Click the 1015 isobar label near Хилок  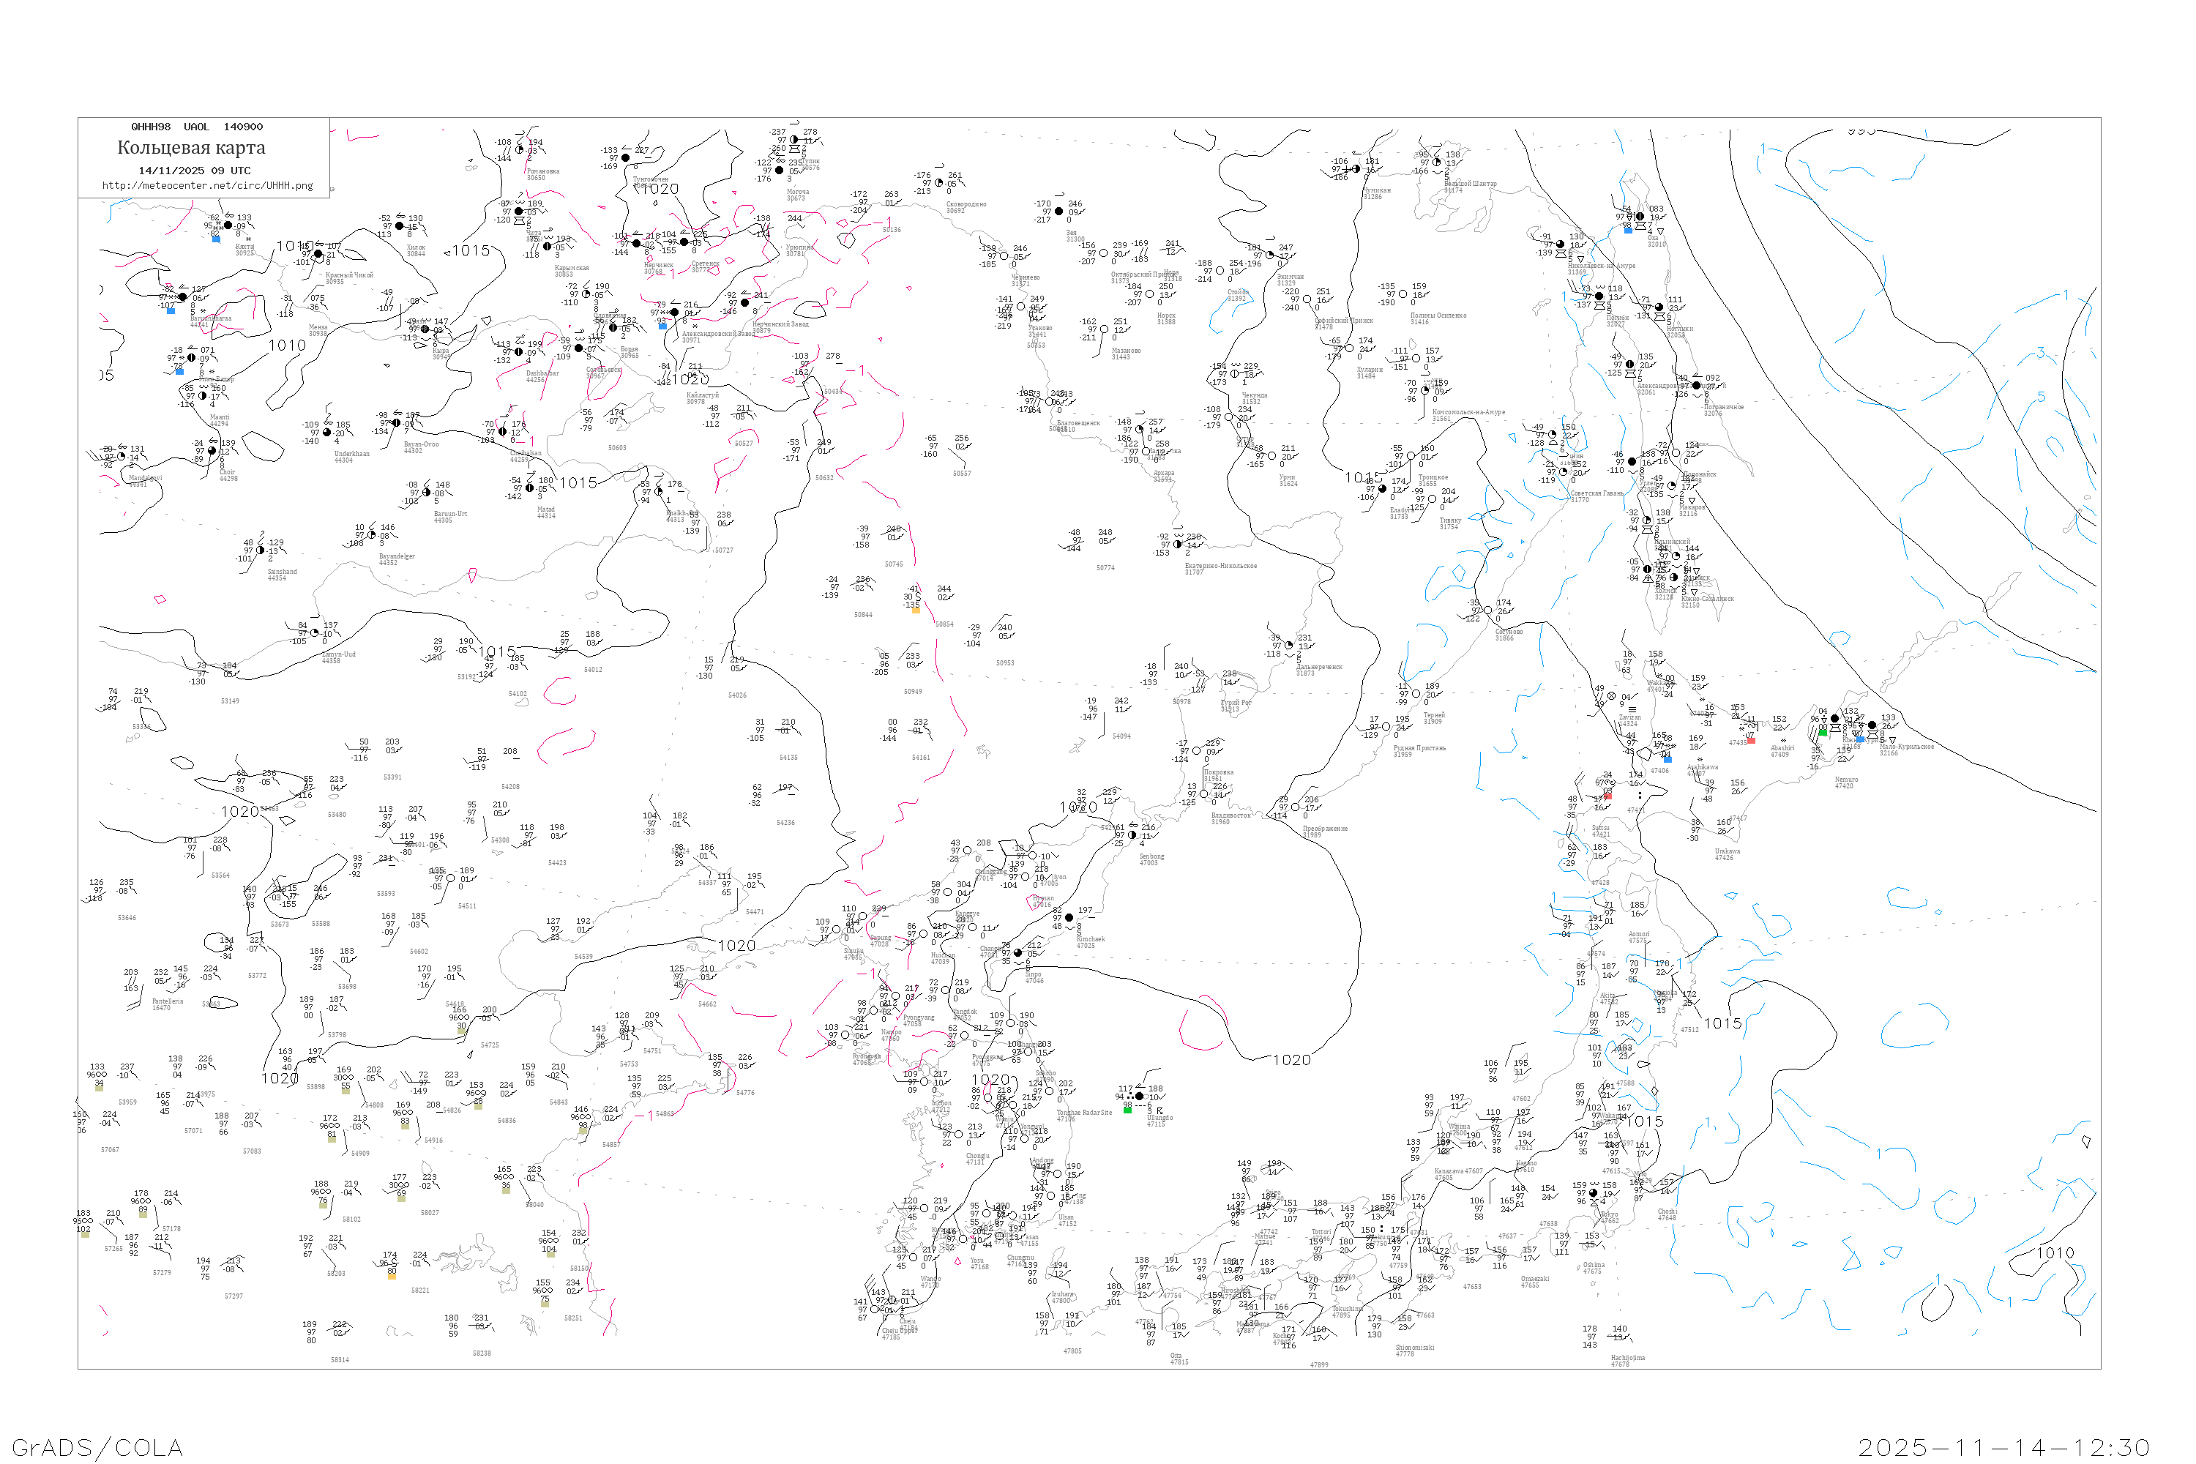click(x=471, y=251)
